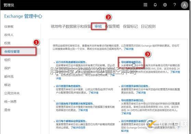Viewport: 191px width, 134px height.
Task: Switch to the 保留标记 tab
Action: tap(130, 26)
